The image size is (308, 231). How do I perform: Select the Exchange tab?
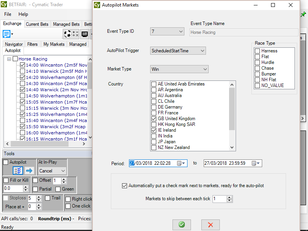[x=12, y=23]
